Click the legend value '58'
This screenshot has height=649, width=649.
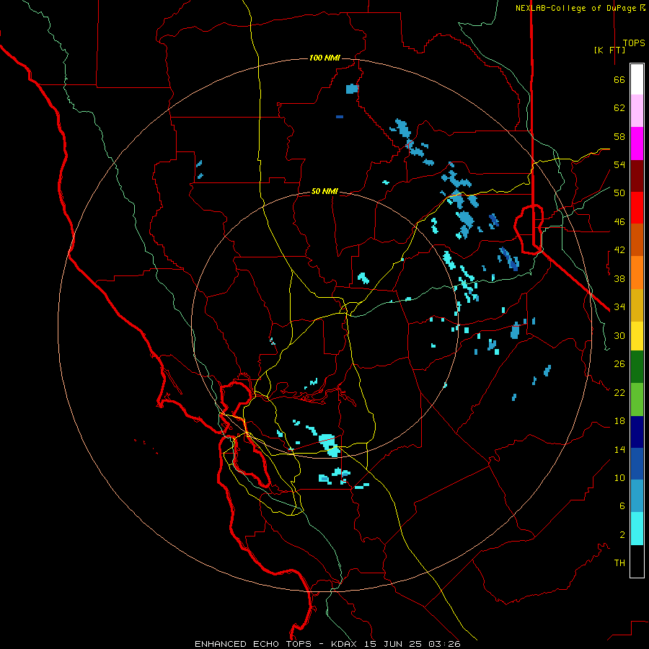pyautogui.click(x=619, y=136)
